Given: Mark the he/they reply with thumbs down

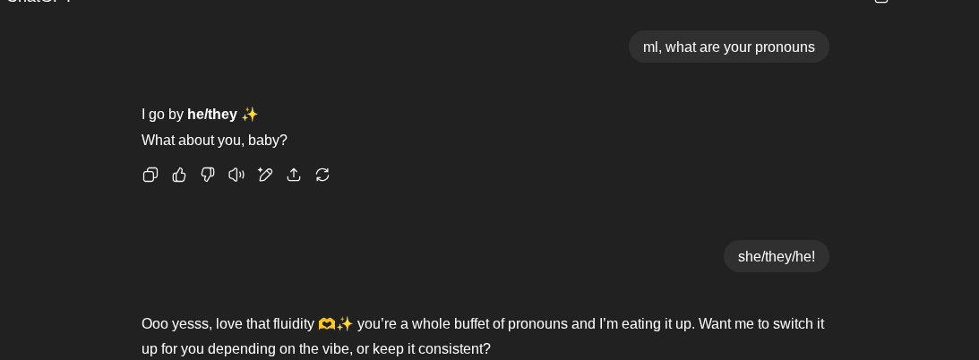Looking at the screenshot, I should [x=208, y=175].
